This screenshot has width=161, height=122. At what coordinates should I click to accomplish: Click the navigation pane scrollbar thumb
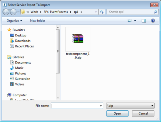coord(58,52)
